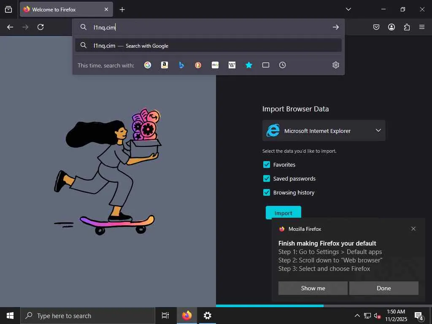432x324 pixels.
Task: Uncheck the Browsing history checkbox
Action: coord(267,192)
